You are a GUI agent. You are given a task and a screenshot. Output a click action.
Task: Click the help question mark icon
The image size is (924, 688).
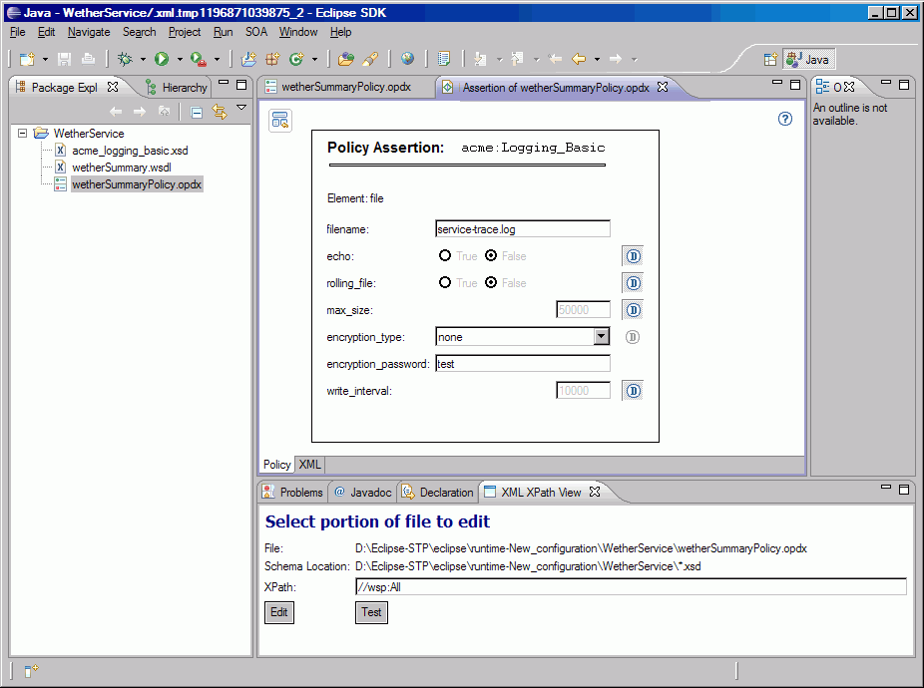pos(785,119)
